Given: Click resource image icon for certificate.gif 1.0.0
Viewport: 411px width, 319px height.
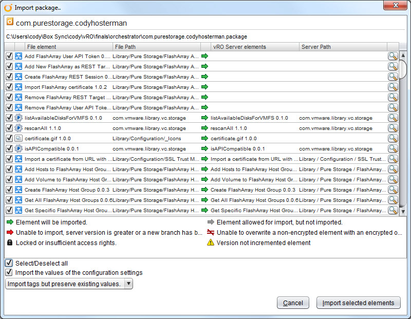Looking at the screenshot, I should [18, 138].
